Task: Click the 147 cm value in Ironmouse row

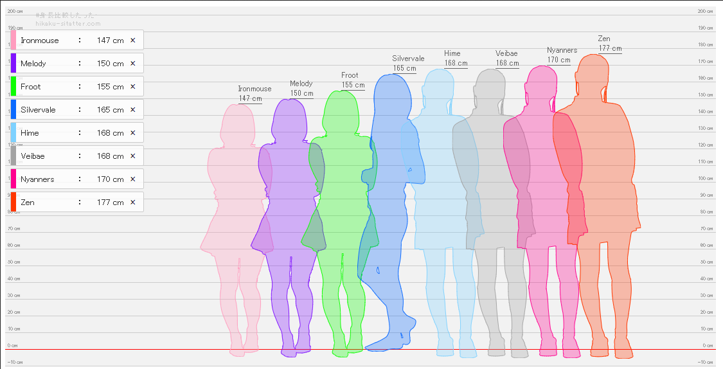Action: 110,40
